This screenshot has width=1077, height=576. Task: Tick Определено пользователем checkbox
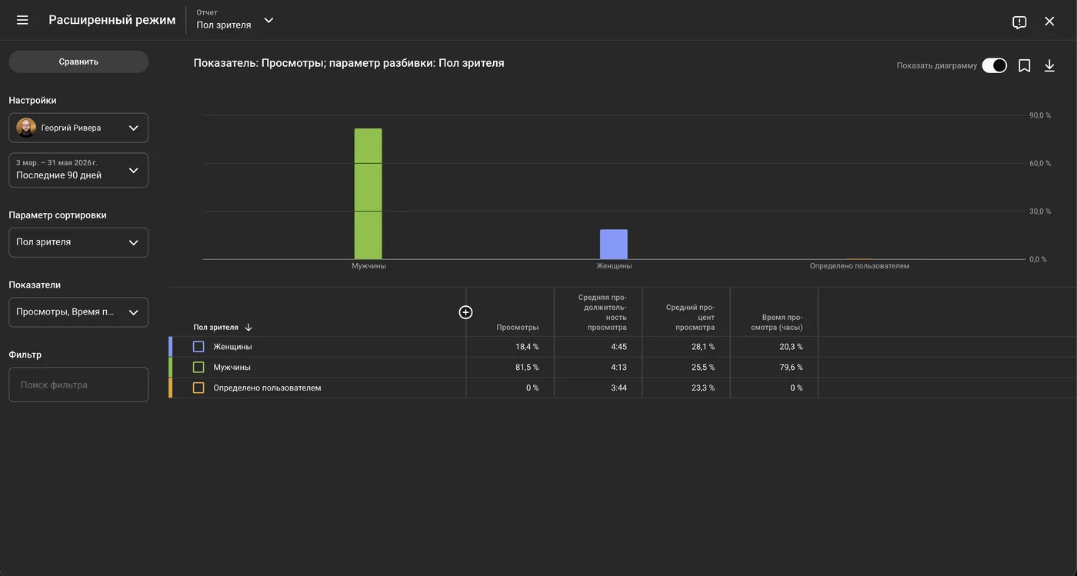pyautogui.click(x=198, y=388)
